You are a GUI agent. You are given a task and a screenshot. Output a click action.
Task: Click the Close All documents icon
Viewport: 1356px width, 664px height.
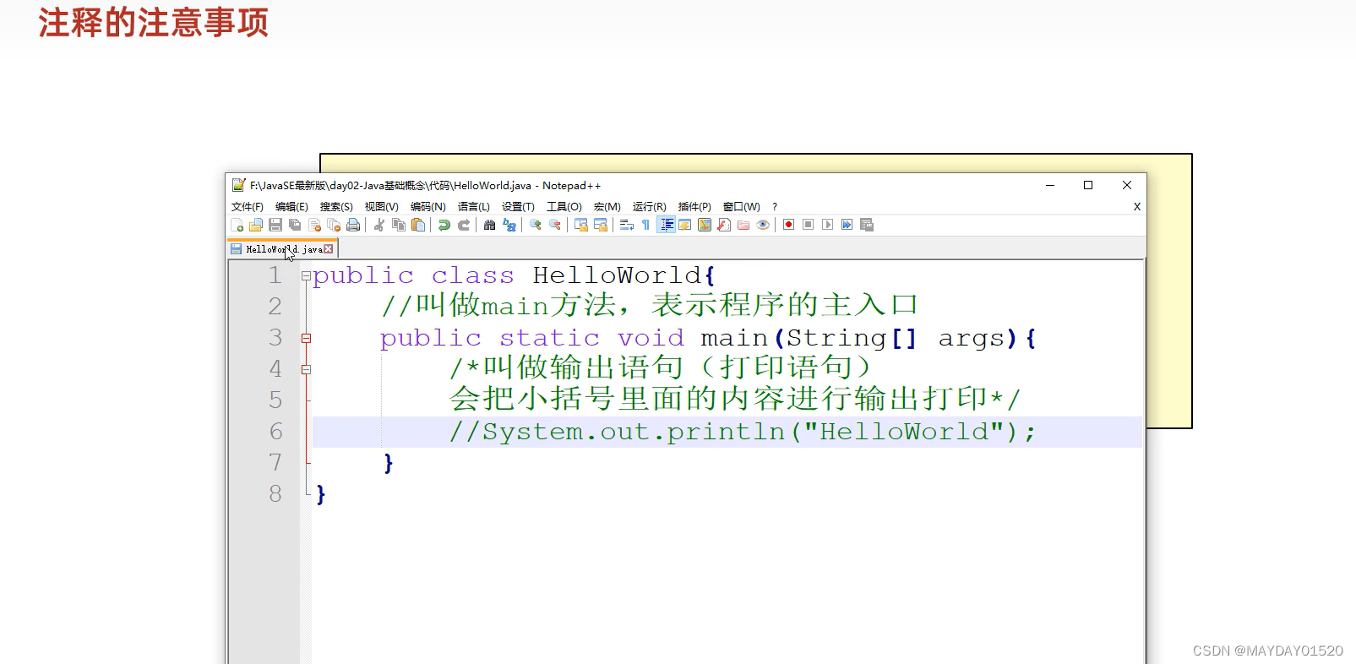(x=334, y=225)
